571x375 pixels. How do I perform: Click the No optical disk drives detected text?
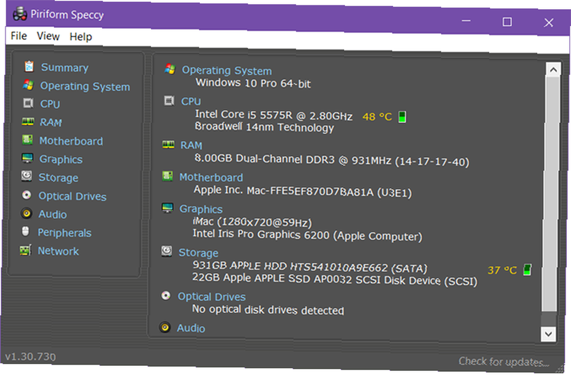point(268,309)
